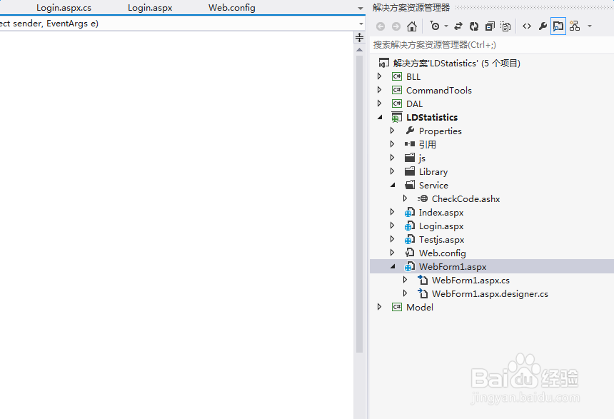
Task: Expand the WebForm1.aspx.cs node
Action: tap(406, 280)
